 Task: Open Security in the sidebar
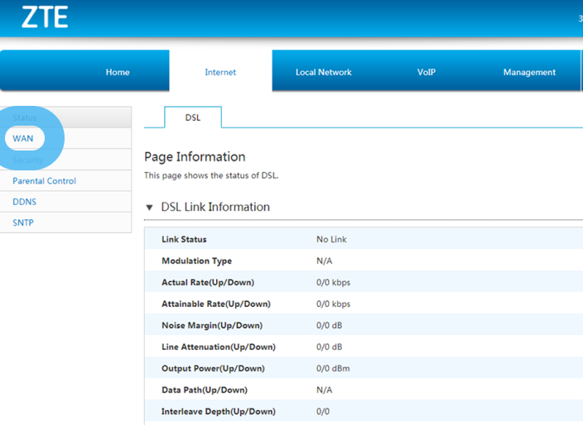[28, 160]
